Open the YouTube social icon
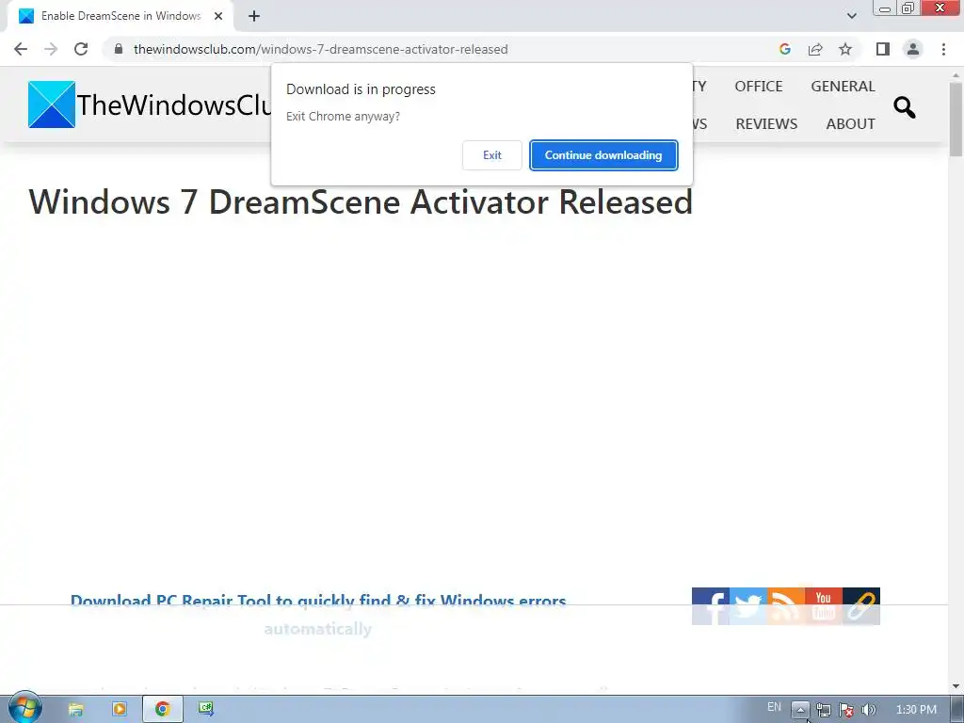The image size is (964, 723). (823, 606)
